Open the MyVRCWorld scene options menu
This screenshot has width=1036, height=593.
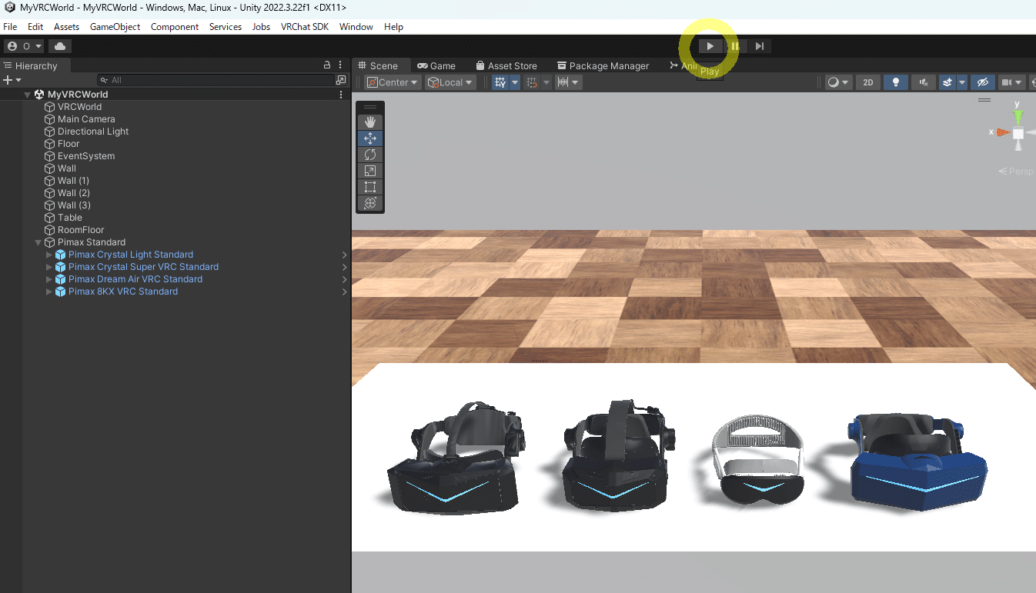(x=341, y=95)
